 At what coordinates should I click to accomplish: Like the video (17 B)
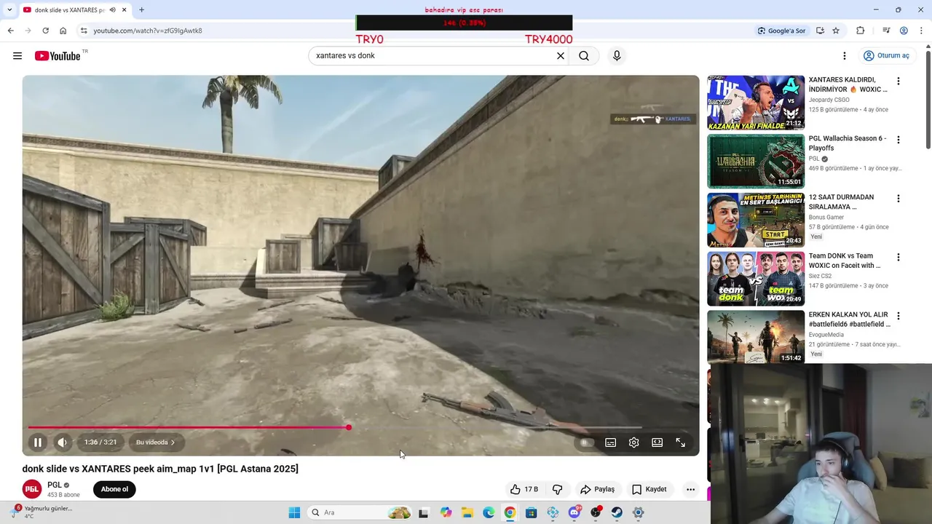pos(524,490)
